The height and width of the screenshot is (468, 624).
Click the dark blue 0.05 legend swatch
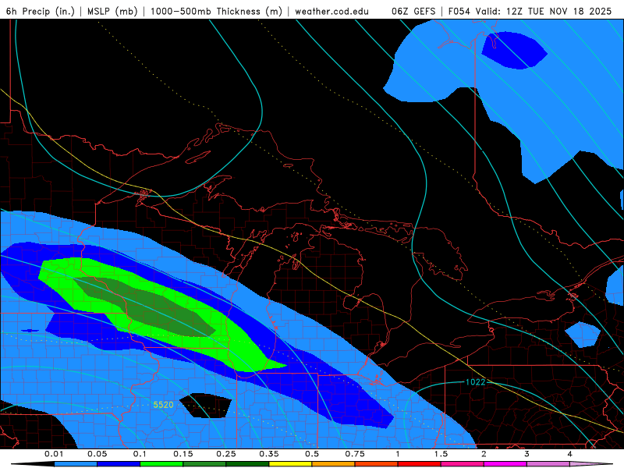(119, 464)
